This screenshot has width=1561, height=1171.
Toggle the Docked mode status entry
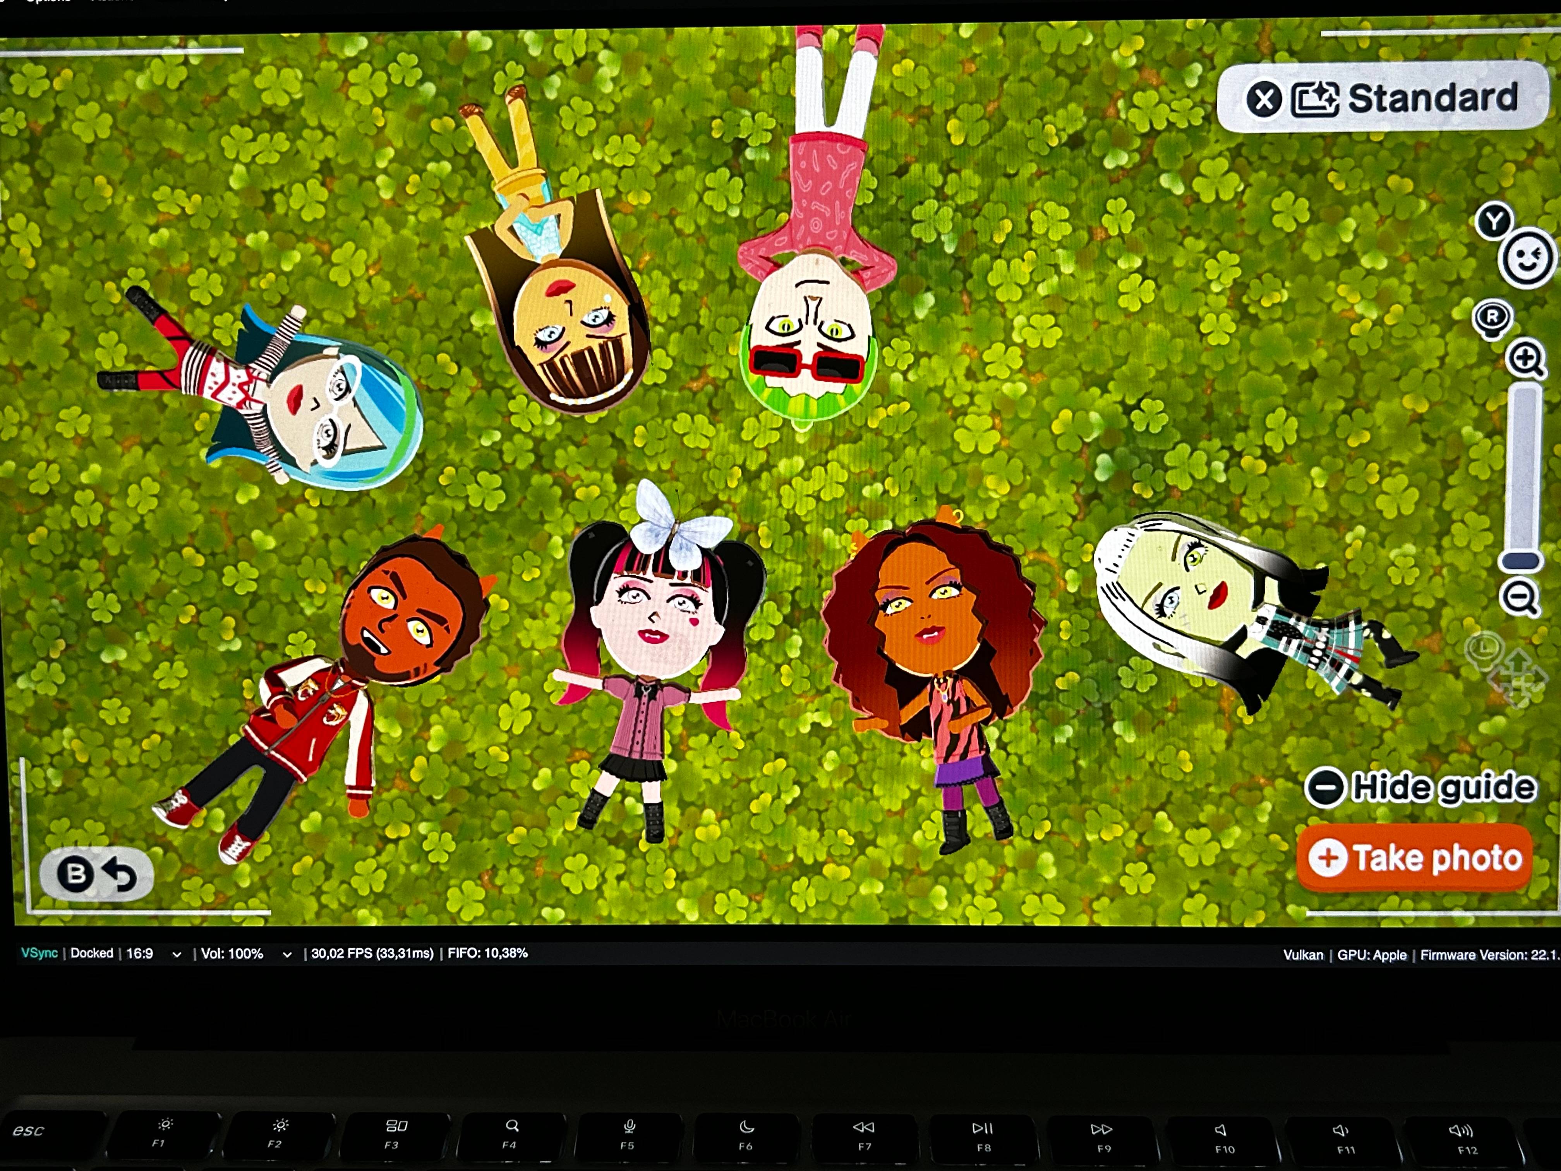click(92, 953)
